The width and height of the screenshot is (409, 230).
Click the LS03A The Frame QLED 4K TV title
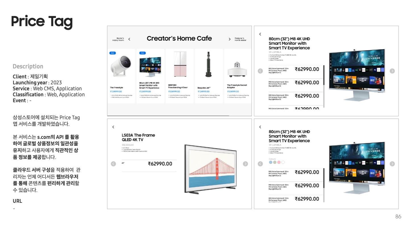138,137
